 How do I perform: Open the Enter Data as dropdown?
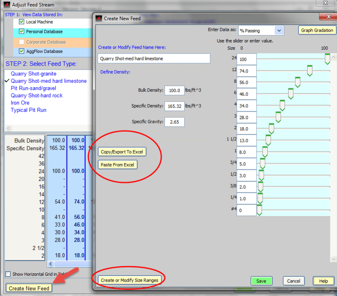(279, 31)
